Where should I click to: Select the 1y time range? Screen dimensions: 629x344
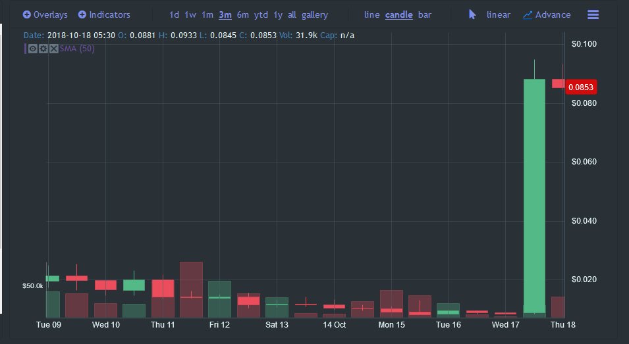[x=278, y=15]
